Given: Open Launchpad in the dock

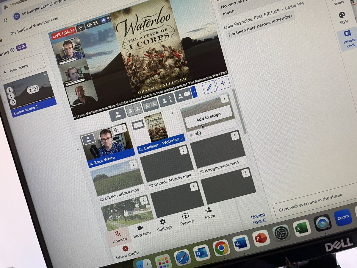Looking at the screenshot, I should tap(163, 261).
